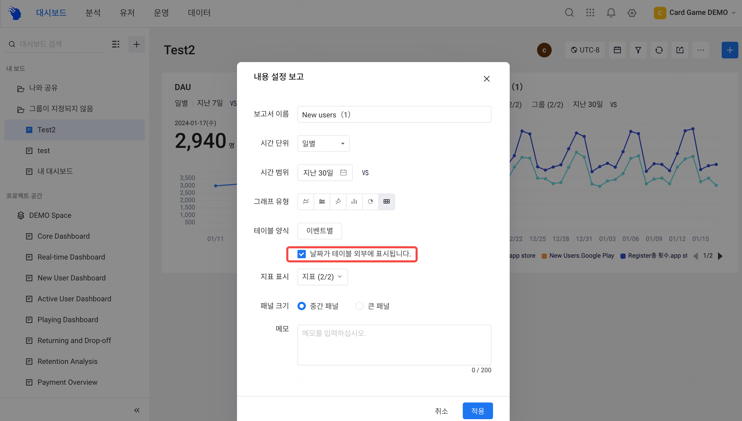This screenshot has height=421, width=742.
Task: Close the 내용 설정 보고 dialog
Action: [486, 79]
